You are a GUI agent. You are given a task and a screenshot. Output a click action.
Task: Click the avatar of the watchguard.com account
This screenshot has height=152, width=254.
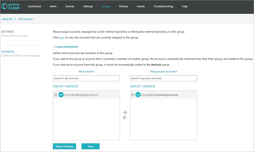tap(138, 94)
